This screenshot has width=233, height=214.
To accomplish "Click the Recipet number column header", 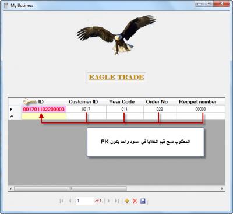I will (x=200, y=101).
